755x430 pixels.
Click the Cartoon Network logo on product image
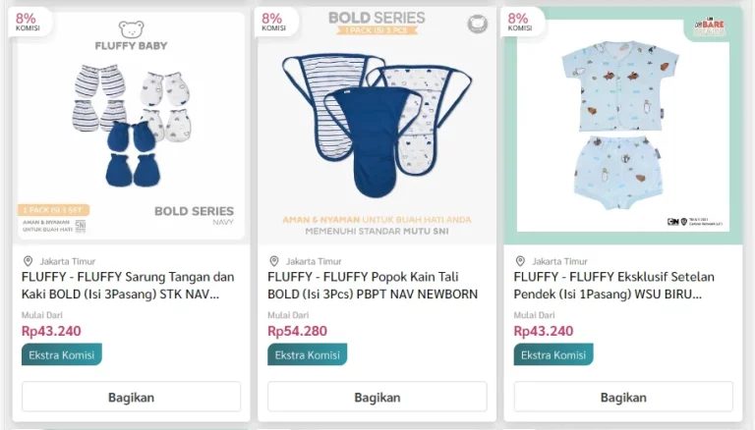[673, 222]
